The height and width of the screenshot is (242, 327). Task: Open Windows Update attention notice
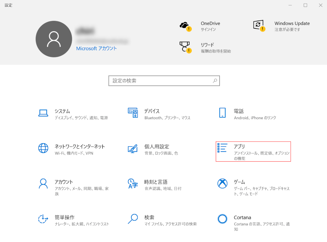tap(292, 26)
